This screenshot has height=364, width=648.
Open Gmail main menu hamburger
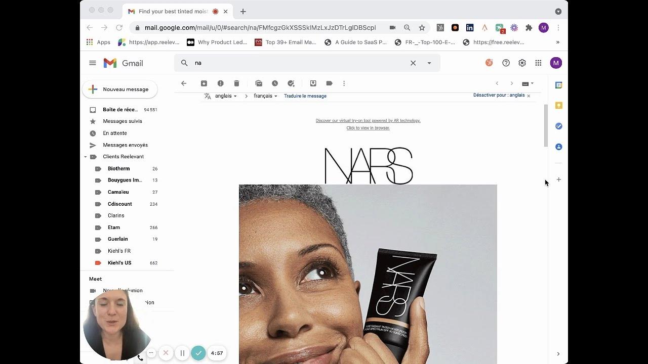click(92, 63)
